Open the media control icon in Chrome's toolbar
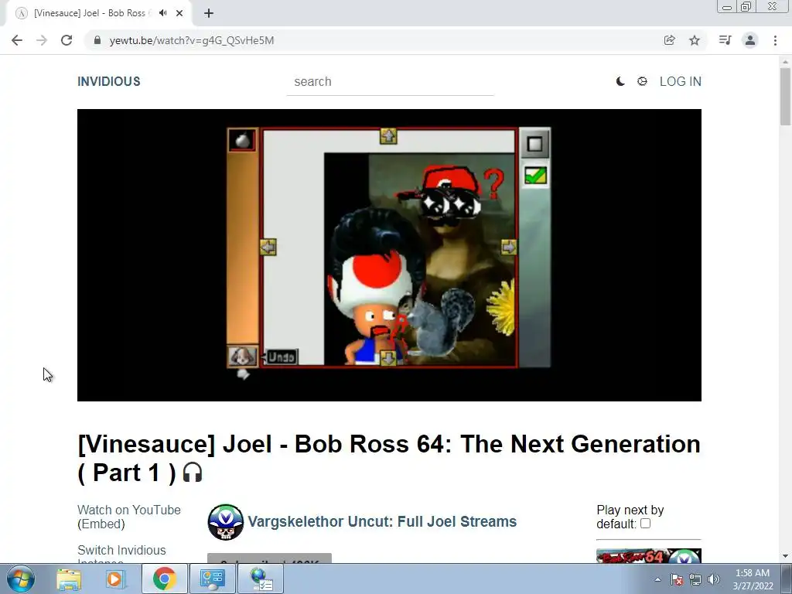792x594 pixels. 725,40
